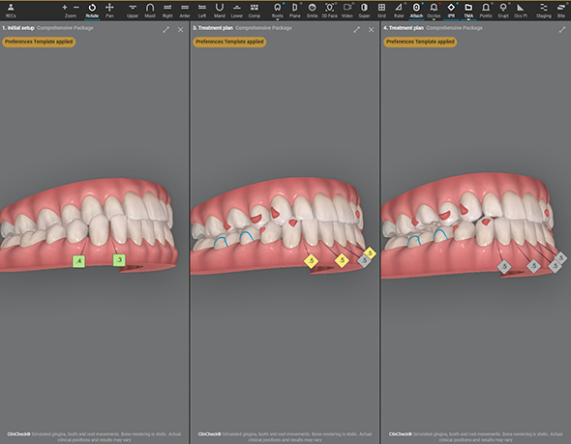Viewport: 571px width, 444px height.
Task: Expand the Roots dropdown arrow
Action: (x=277, y=19)
